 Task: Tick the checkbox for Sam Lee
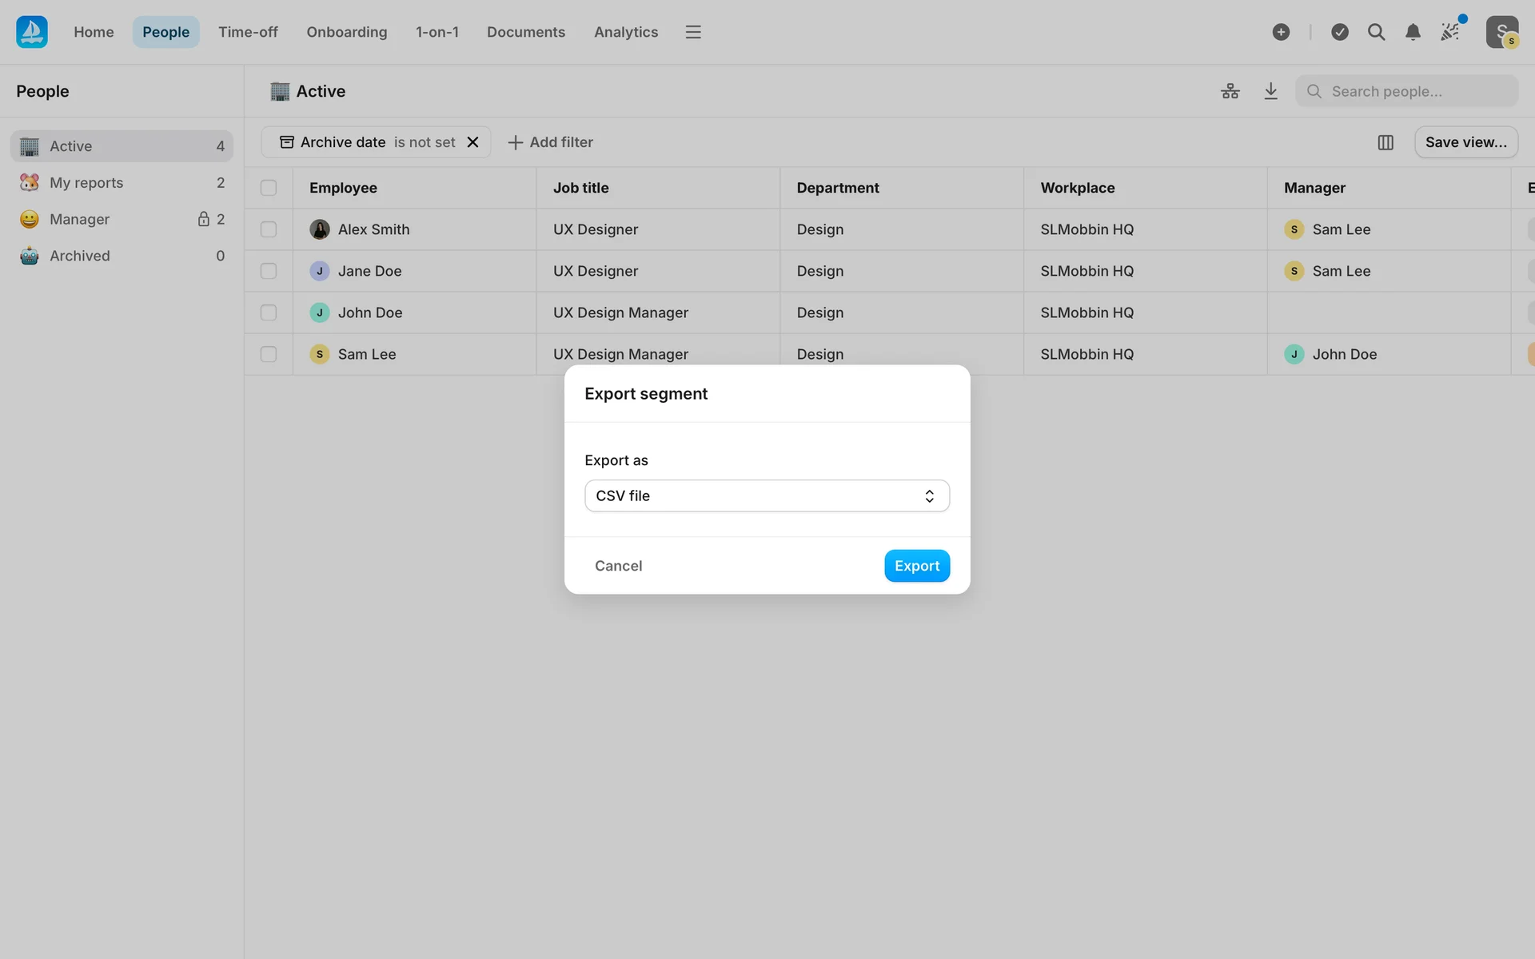point(269,354)
